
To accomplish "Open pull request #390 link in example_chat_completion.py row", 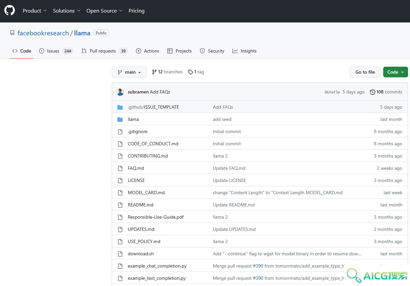I will tap(258, 266).
